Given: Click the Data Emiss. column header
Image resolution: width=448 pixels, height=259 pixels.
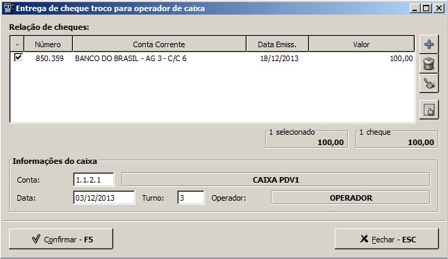Looking at the screenshot, I should coord(277,44).
